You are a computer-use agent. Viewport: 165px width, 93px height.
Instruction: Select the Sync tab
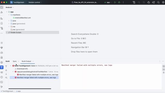tap(15, 61)
